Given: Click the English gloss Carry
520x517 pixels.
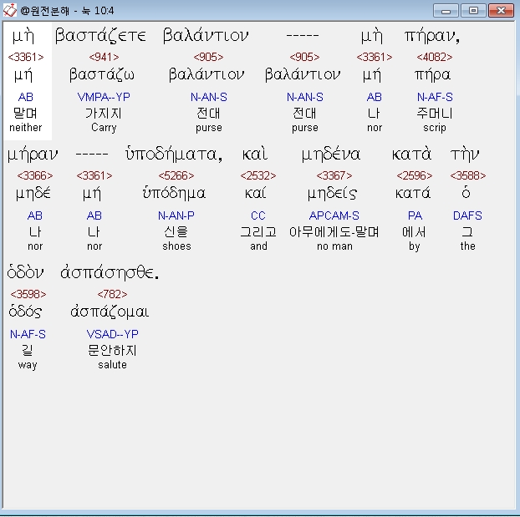Looking at the screenshot, I should point(104,128).
